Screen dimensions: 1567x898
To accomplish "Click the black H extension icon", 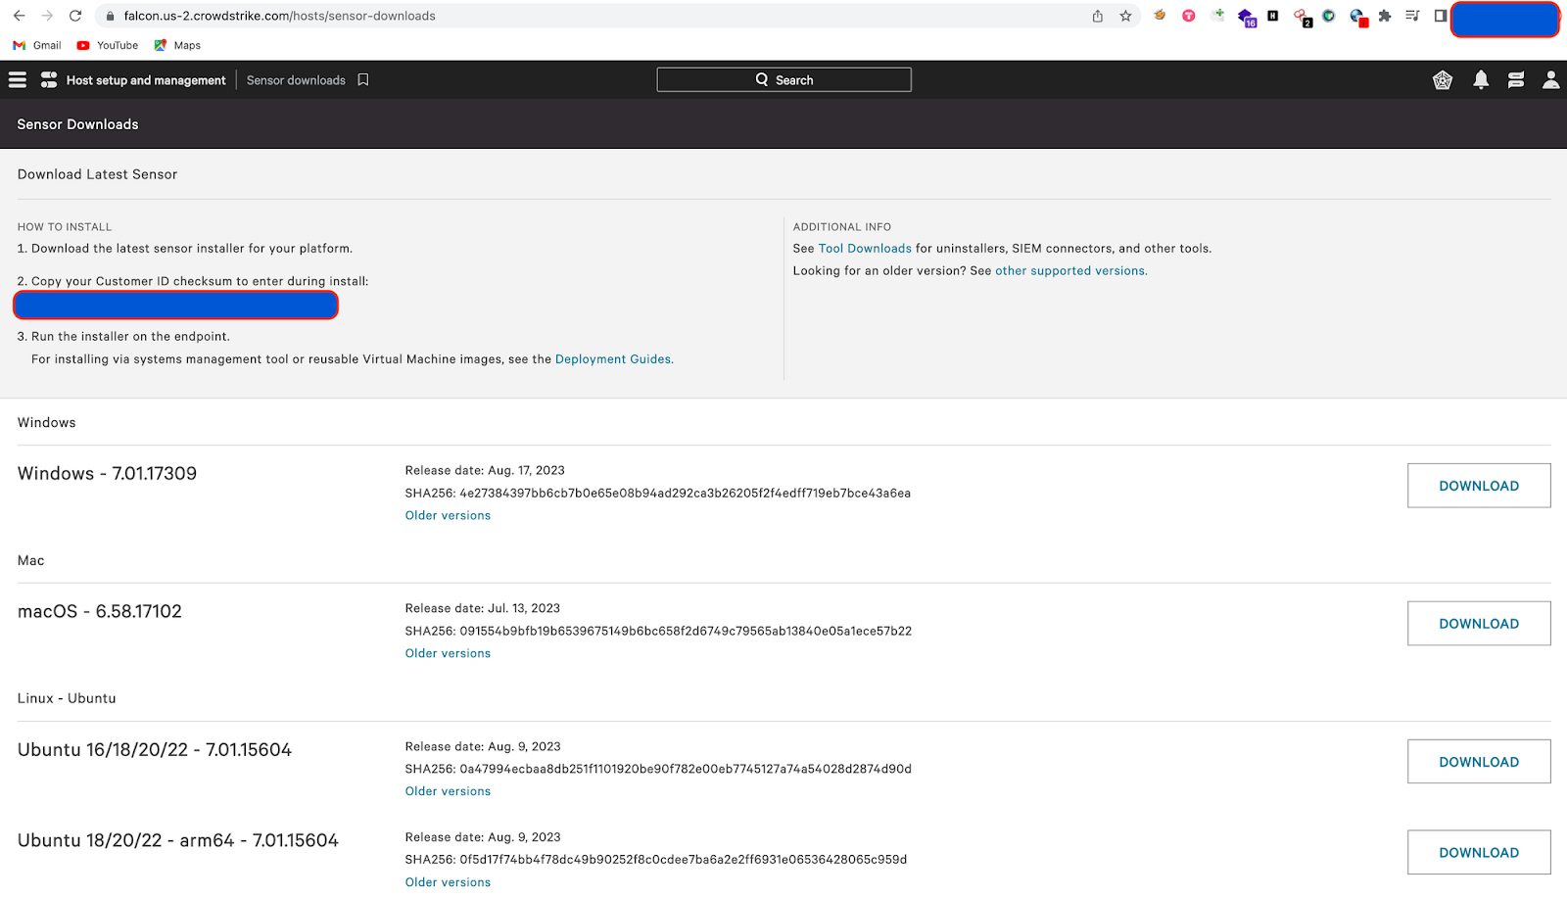I will click(x=1272, y=16).
